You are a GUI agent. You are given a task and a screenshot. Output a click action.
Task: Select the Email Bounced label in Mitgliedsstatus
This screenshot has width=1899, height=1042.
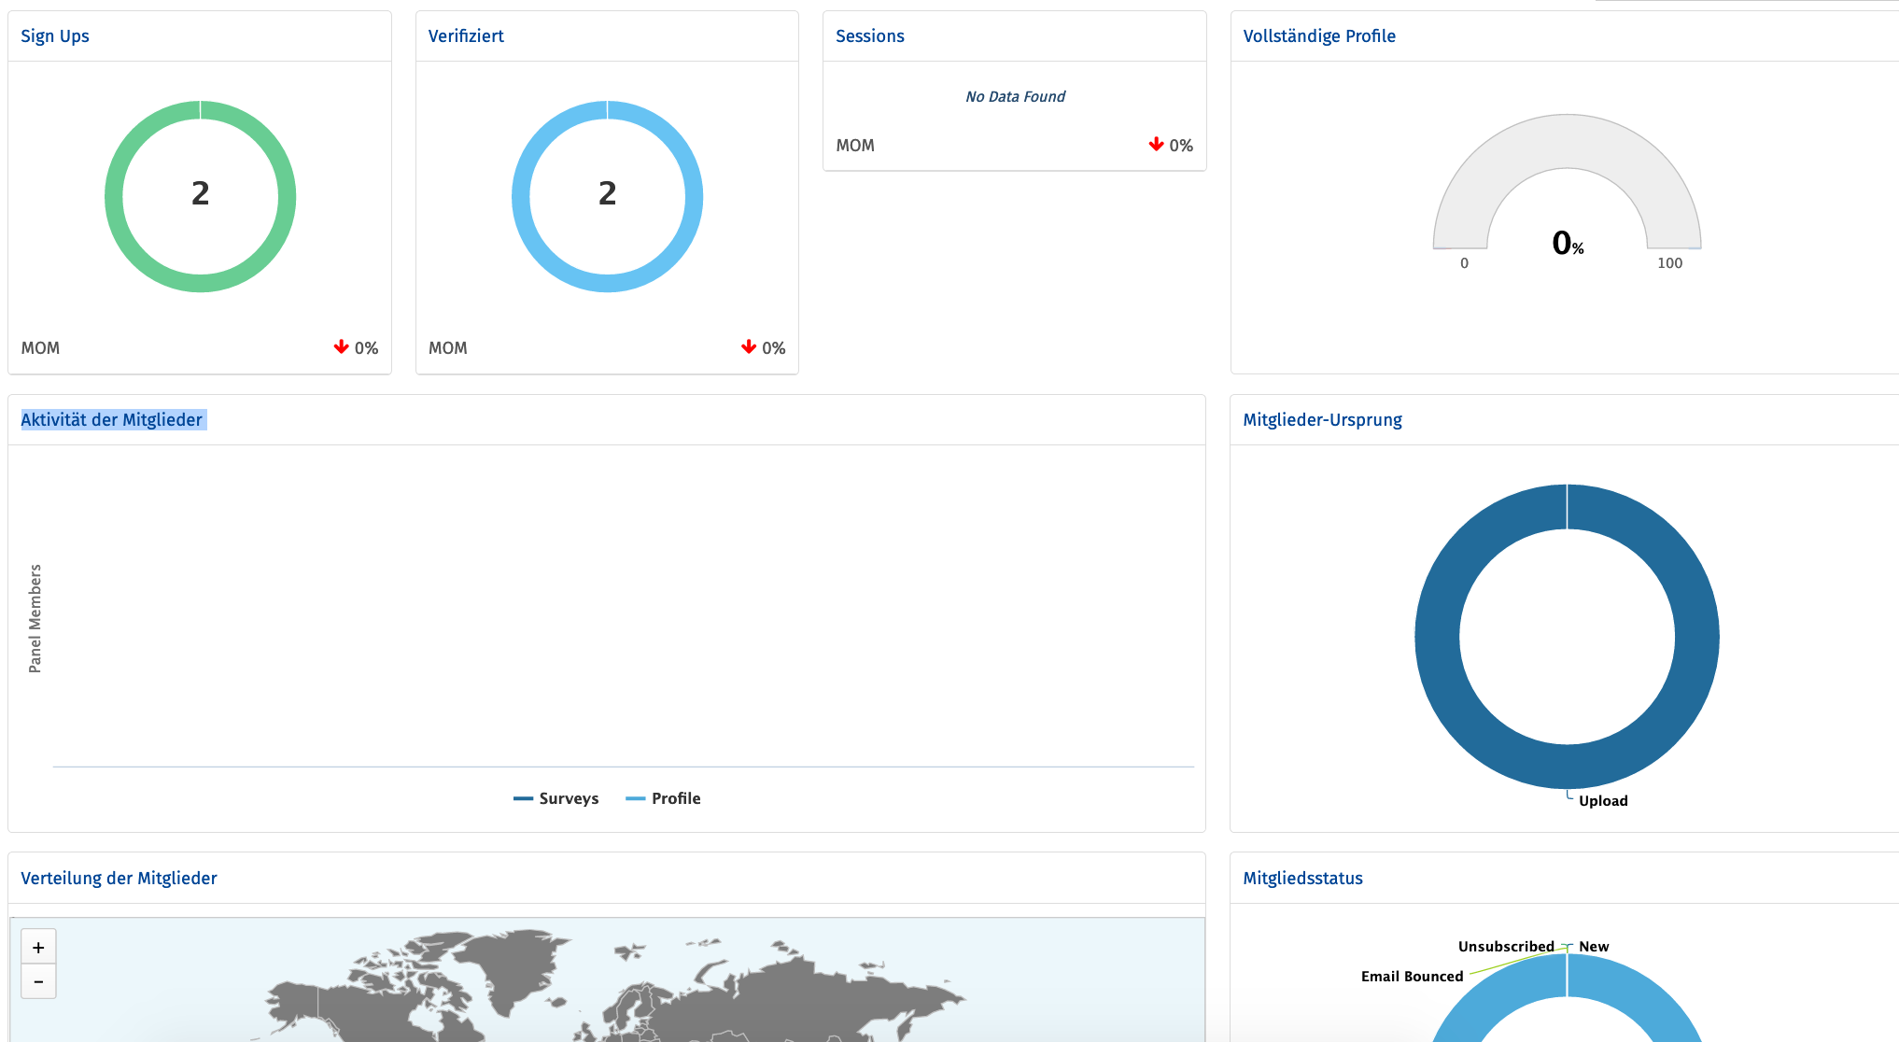tap(1412, 976)
